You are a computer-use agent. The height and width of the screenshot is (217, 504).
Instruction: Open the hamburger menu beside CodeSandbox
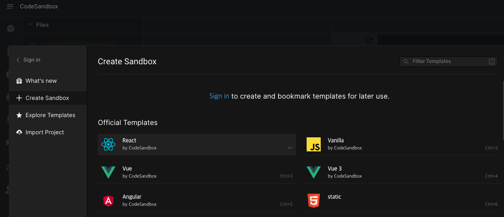tap(10, 7)
